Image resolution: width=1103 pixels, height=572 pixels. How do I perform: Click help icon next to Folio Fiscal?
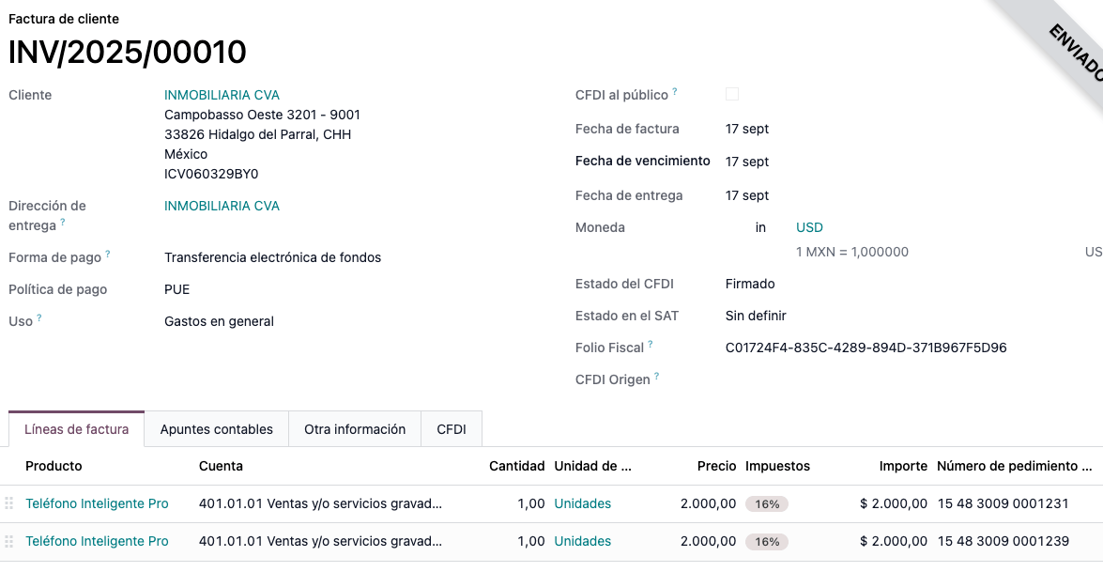pyautogui.click(x=651, y=345)
